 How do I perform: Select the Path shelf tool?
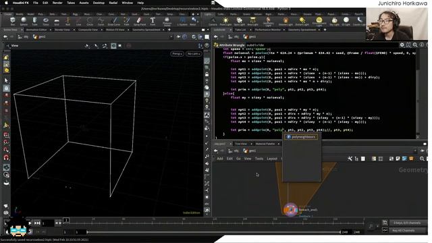[126, 21]
